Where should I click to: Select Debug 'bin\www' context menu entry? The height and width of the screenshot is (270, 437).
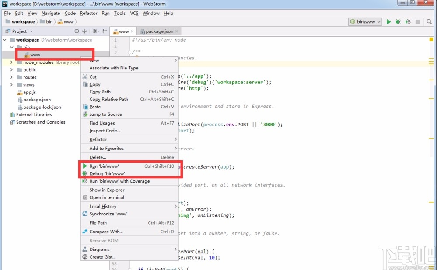(x=129, y=174)
